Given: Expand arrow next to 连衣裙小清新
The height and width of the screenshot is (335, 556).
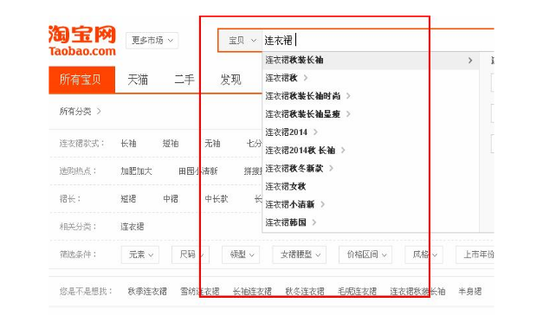Looking at the screenshot, I should tap(322, 204).
